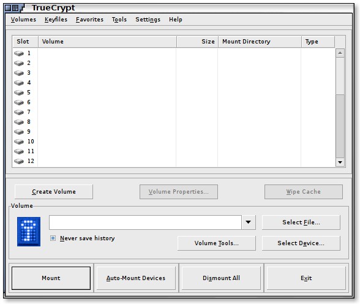Image resolution: width=360 pixels, height=304 pixels.
Task: Toggle Never save history checkbox
Action: pos(53,238)
